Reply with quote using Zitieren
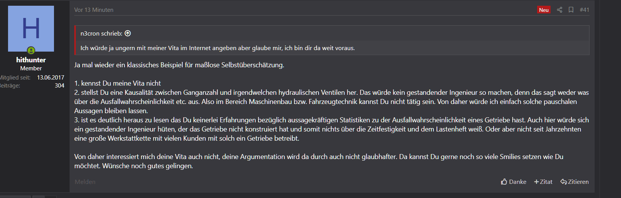Image resolution: width=621 pixels, height=198 pixels. click(574, 182)
